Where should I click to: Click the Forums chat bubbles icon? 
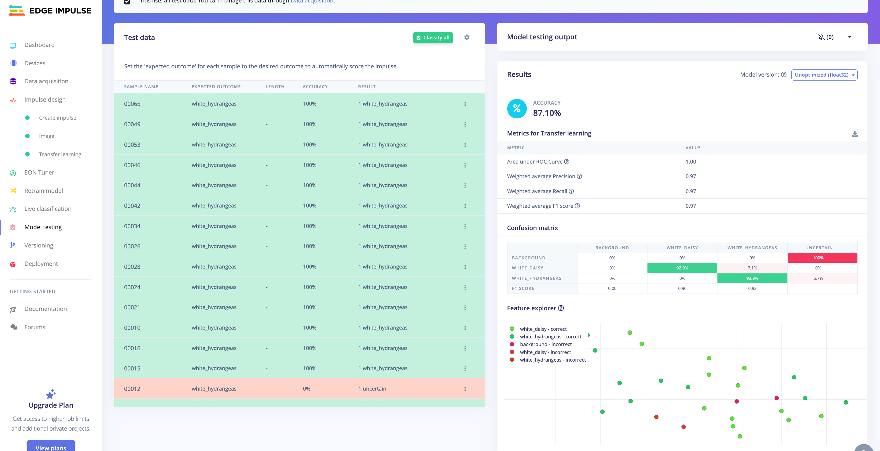coord(14,327)
